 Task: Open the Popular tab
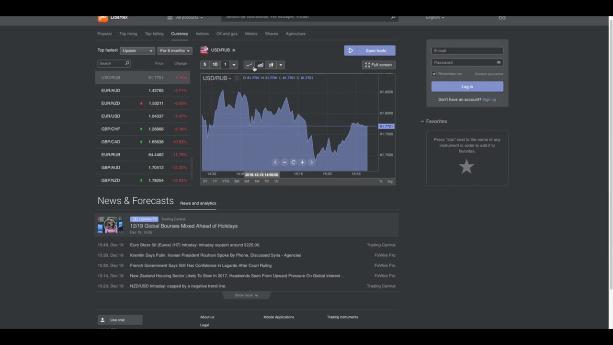(x=104, y=34)
